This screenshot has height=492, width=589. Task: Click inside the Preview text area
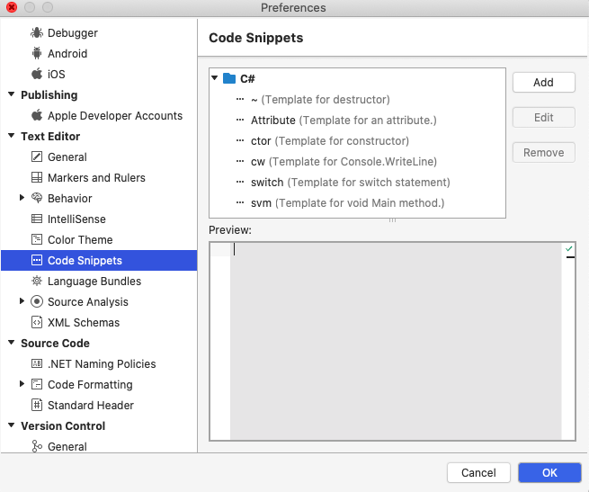tap(396, 342)
